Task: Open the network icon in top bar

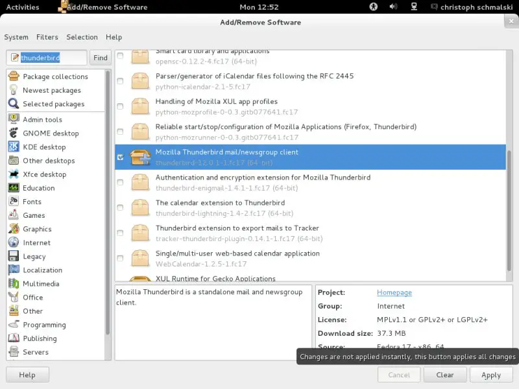Action: point(414,6)
